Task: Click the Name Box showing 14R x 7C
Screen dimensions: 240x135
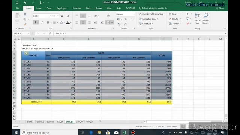Action: coord(21,33)
